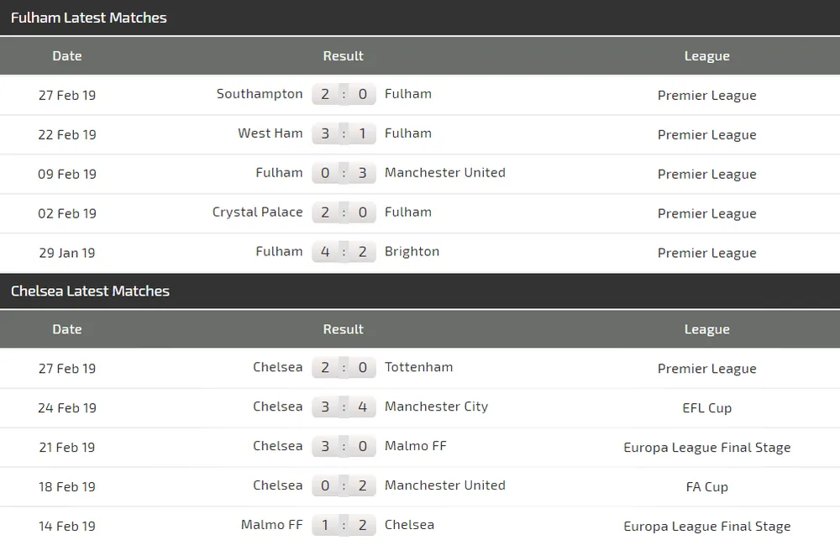Select the EFL Cup league label

click(706, 408)
